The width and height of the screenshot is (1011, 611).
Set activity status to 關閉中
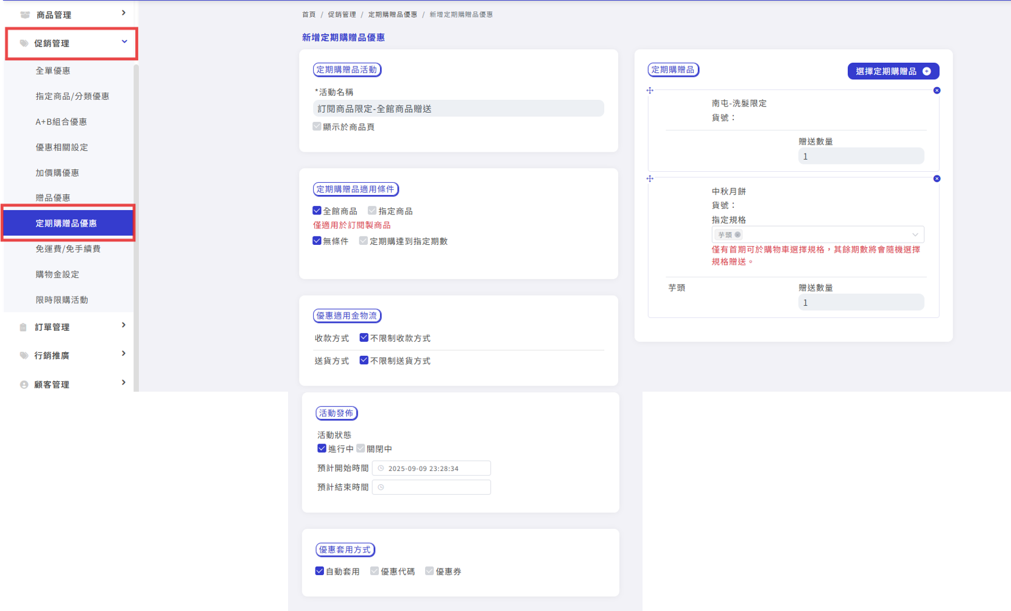(361, 448)
